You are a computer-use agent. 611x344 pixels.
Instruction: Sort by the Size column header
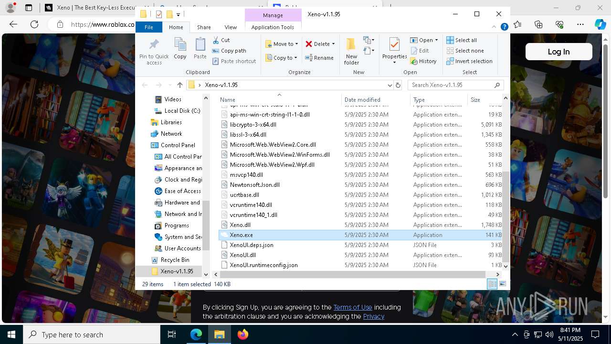point(484,99)
